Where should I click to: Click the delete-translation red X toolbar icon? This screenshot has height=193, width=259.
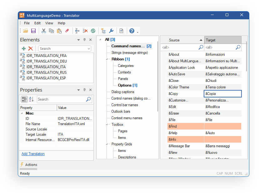coord(85,31)
